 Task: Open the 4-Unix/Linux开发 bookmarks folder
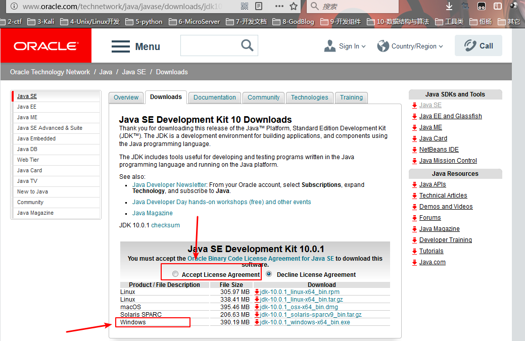pyautogui.click(x=90, y=22)
